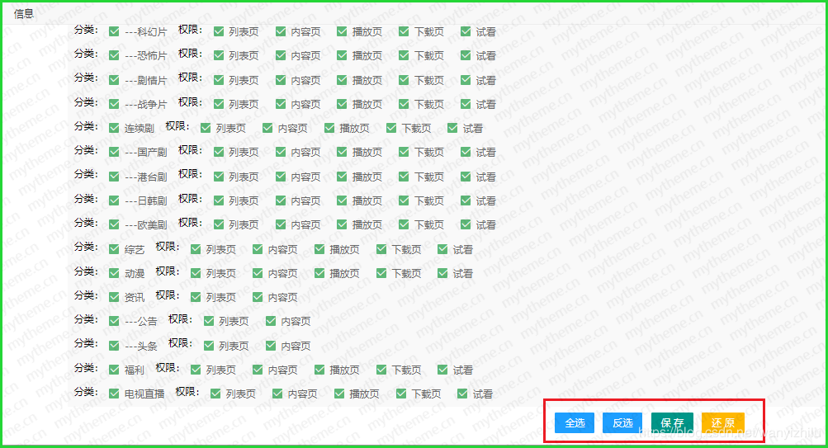Toggle the 综艺 category checkbox
The width and height of the screenshot is (828, 448).
coord(115,249)
